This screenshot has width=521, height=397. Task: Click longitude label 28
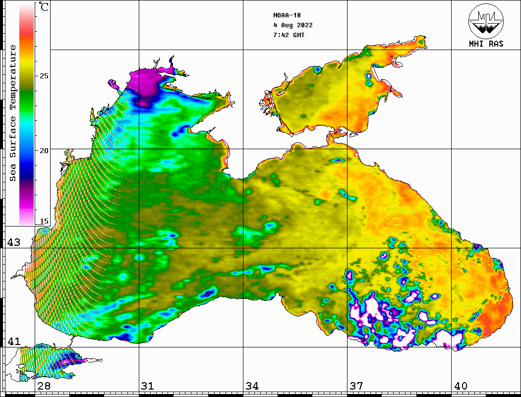click(x=44, y=386)
